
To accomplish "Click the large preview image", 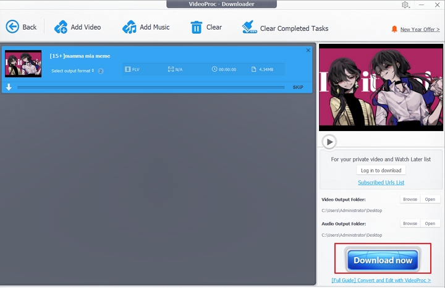I will tap(381, 87).
